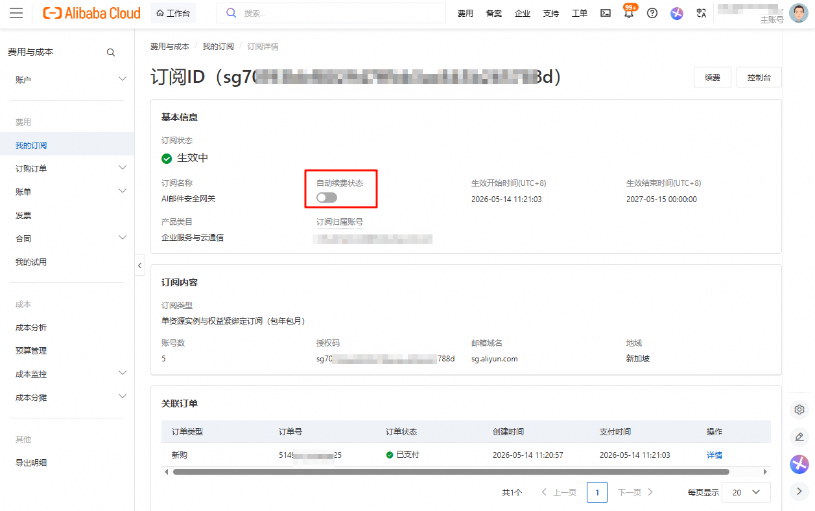Open 费用 in the top navigation
The width and height of the screenshot is (815, 511).
click(466, 13)
